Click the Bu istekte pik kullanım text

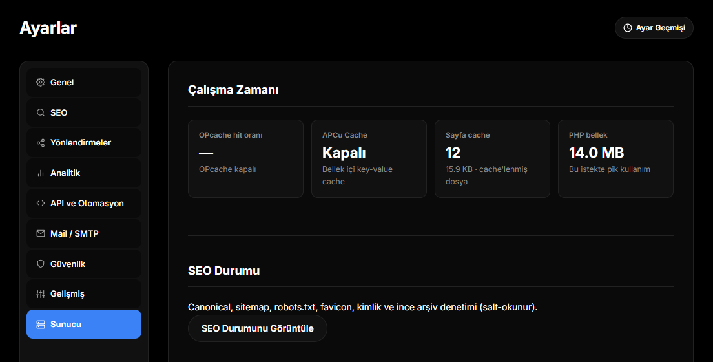coord(609,169)
